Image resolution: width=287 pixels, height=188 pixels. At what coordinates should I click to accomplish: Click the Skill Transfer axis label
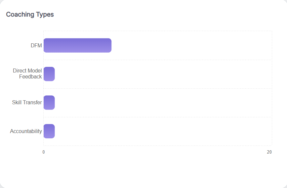pos(27,103)
